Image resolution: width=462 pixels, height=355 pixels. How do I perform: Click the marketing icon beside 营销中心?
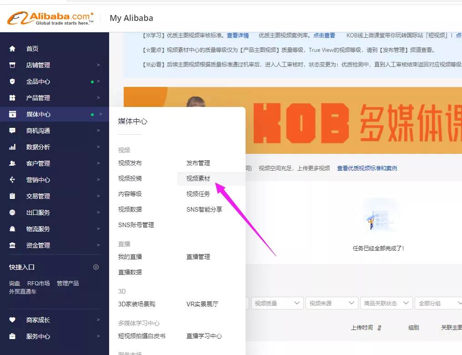12,180
